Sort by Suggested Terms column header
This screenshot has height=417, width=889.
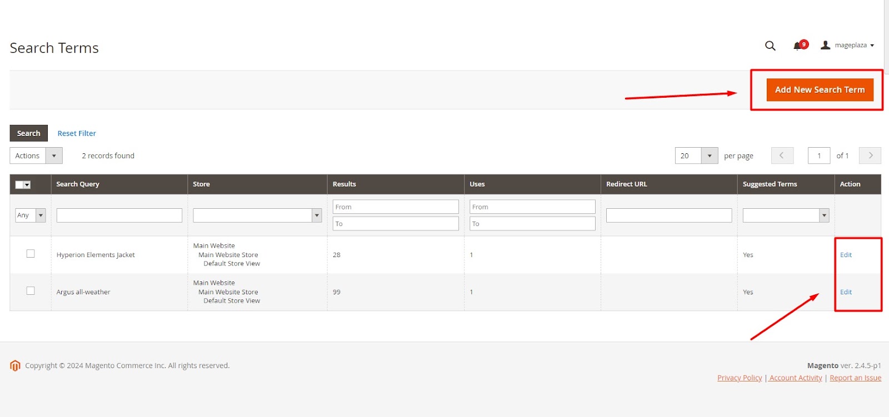click(770, 184)
